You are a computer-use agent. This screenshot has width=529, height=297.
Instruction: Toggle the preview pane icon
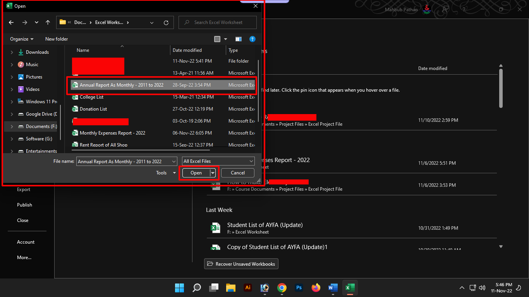pyautogui.click(x=239, y=39)
